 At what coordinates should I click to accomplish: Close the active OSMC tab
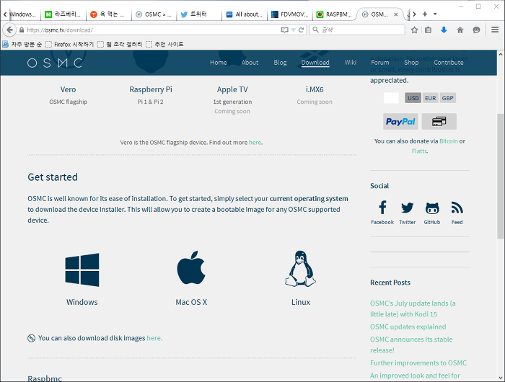click(396, 14)
